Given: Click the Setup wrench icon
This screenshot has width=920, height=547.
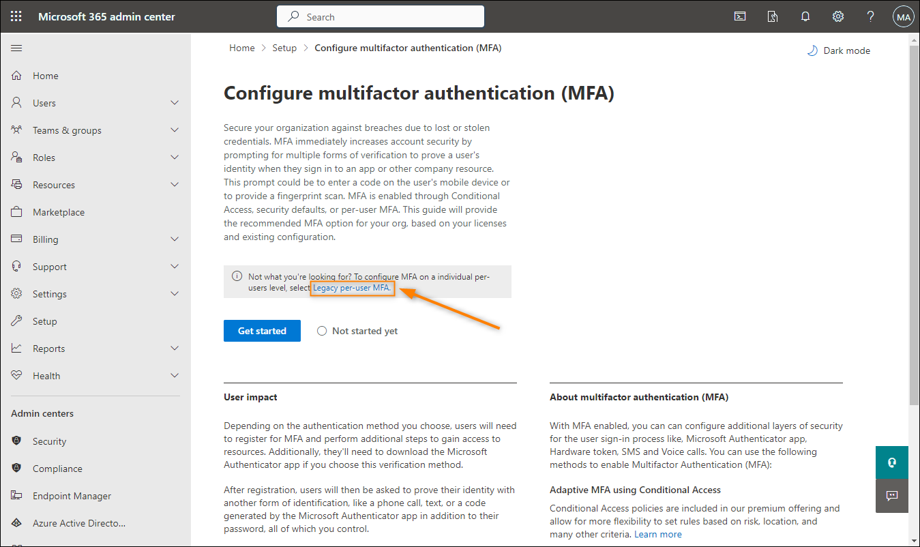Looking at the screenshot, I should coord(17,321).
